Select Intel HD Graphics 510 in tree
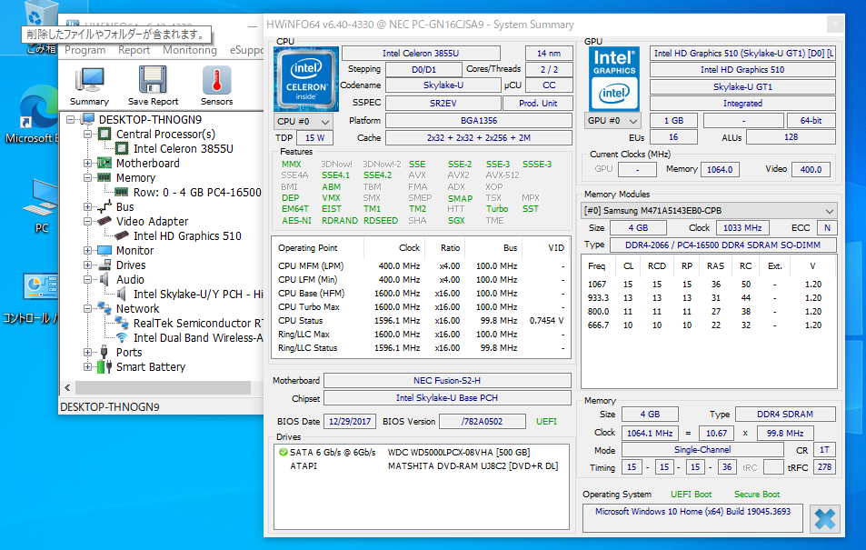The height and width of the screenshot is (550, 866). pyautogui.click(x=187, y=236)
